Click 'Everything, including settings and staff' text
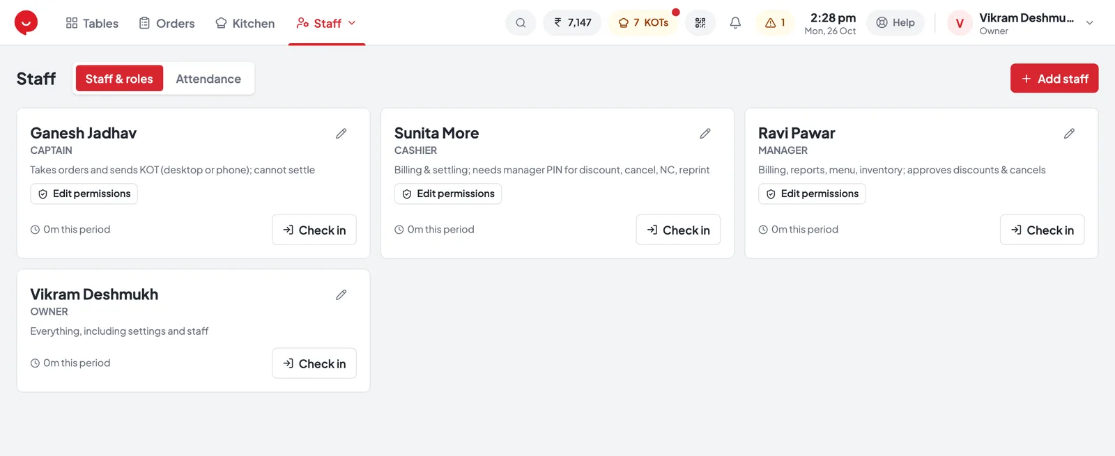 (119, 331)
